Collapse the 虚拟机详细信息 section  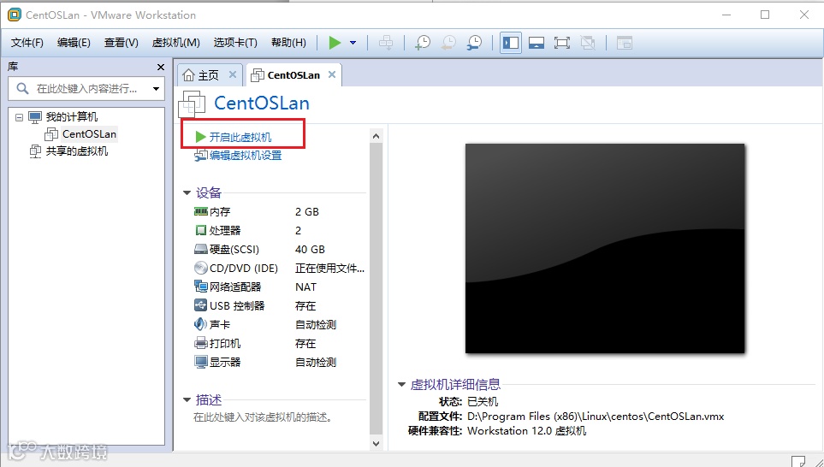point(401,385)
